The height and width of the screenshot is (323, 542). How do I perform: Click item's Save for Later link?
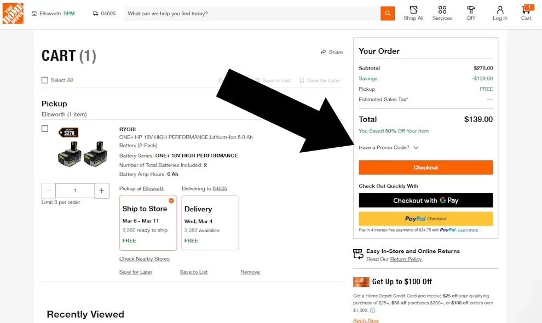pyautogui.click(x=136, y=272)
